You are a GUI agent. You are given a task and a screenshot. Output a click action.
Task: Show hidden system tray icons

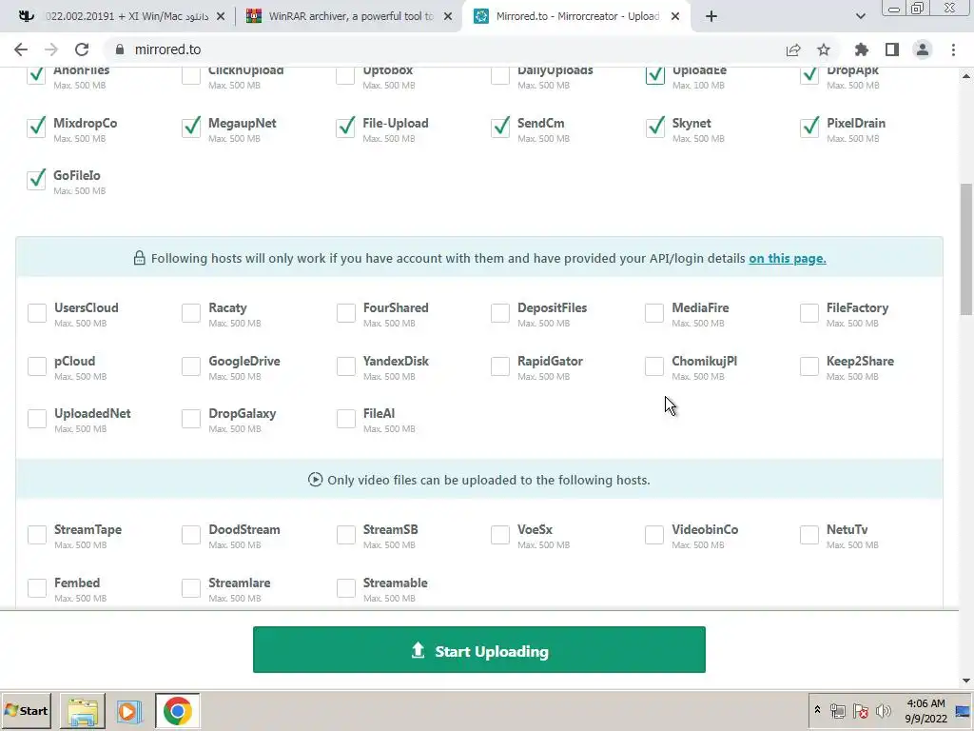coord(817,710)
